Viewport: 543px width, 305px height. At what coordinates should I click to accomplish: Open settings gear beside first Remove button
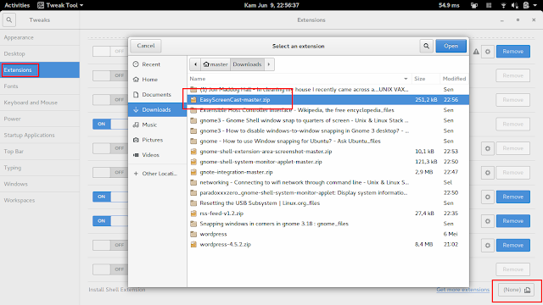(488, 52)
